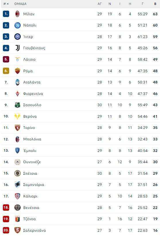Click the Ουντινέζε team name

(x=32, y=162)
